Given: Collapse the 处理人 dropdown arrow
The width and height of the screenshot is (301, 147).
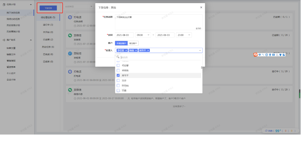Looking at the screenshot, I should (200, 51).
